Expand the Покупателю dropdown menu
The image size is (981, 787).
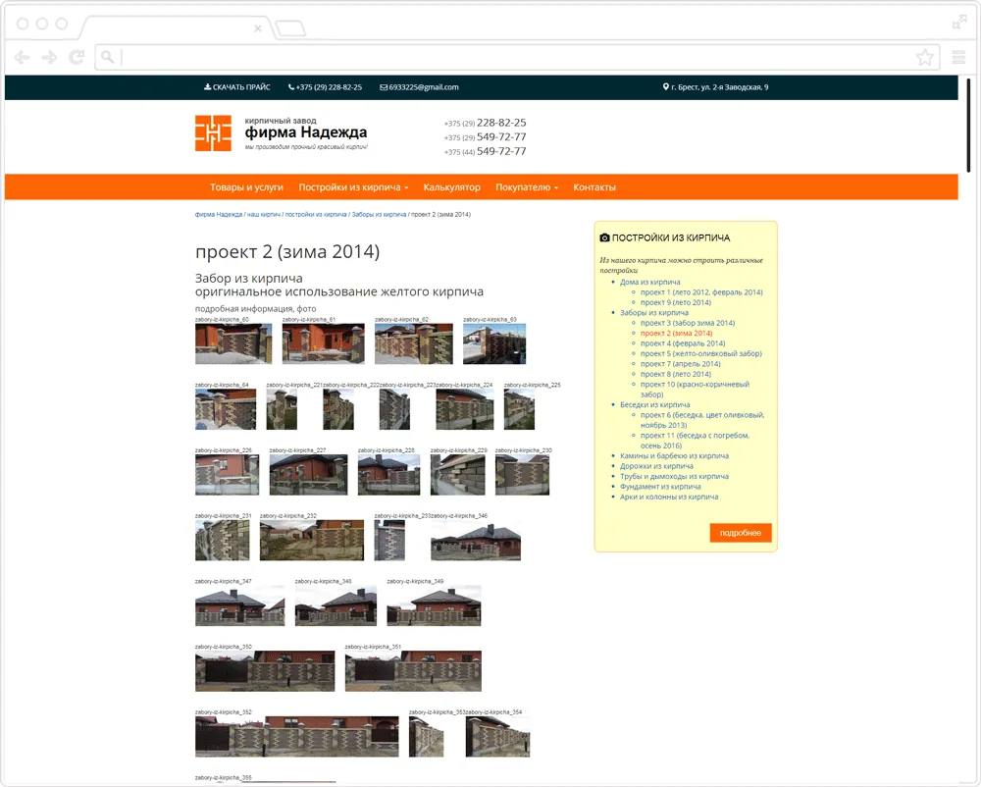pos(526,187)
